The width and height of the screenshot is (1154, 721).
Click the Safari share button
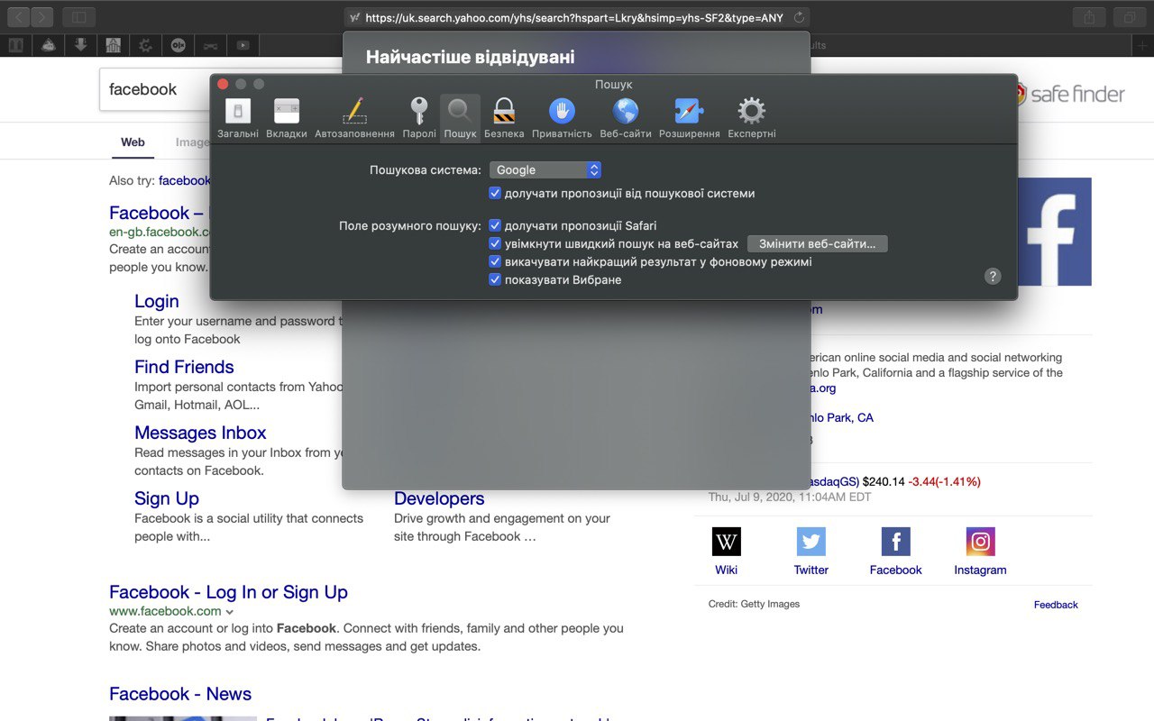1089,16
